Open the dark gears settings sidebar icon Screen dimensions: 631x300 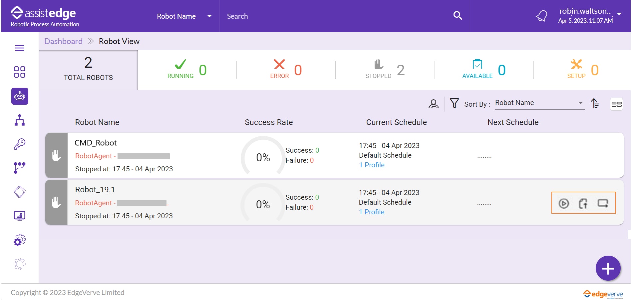(x=20, y=240)
